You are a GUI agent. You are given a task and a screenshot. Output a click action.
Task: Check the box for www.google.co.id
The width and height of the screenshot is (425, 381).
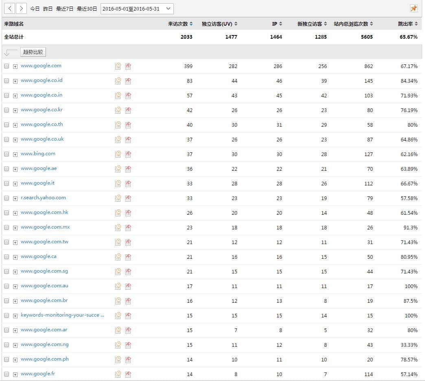(x=7, y=81)
